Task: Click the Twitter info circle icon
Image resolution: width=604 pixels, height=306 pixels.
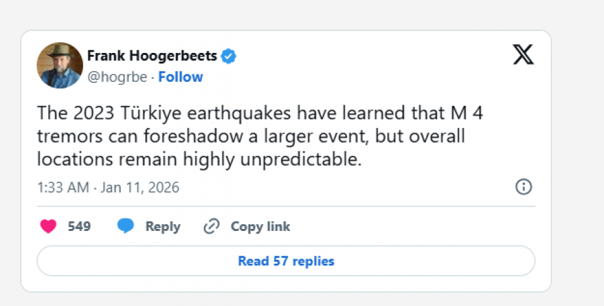Action: (523, 187)
